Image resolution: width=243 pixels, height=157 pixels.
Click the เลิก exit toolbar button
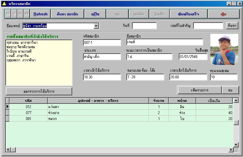click(x=224, y=14)
